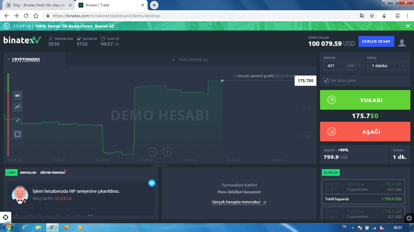
Task: Click the Bitiş tarihi 02:29:14 text
Action: (x=52, y=198)
